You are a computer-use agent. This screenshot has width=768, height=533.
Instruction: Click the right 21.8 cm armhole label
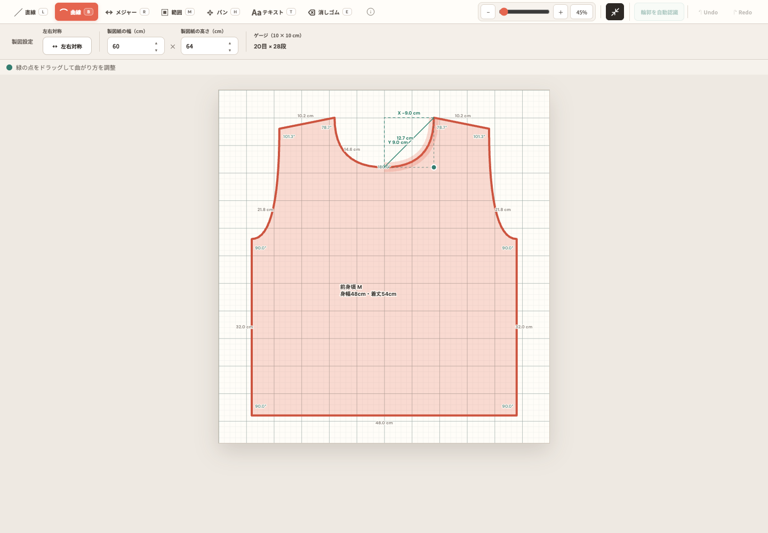tap(503, 209)
